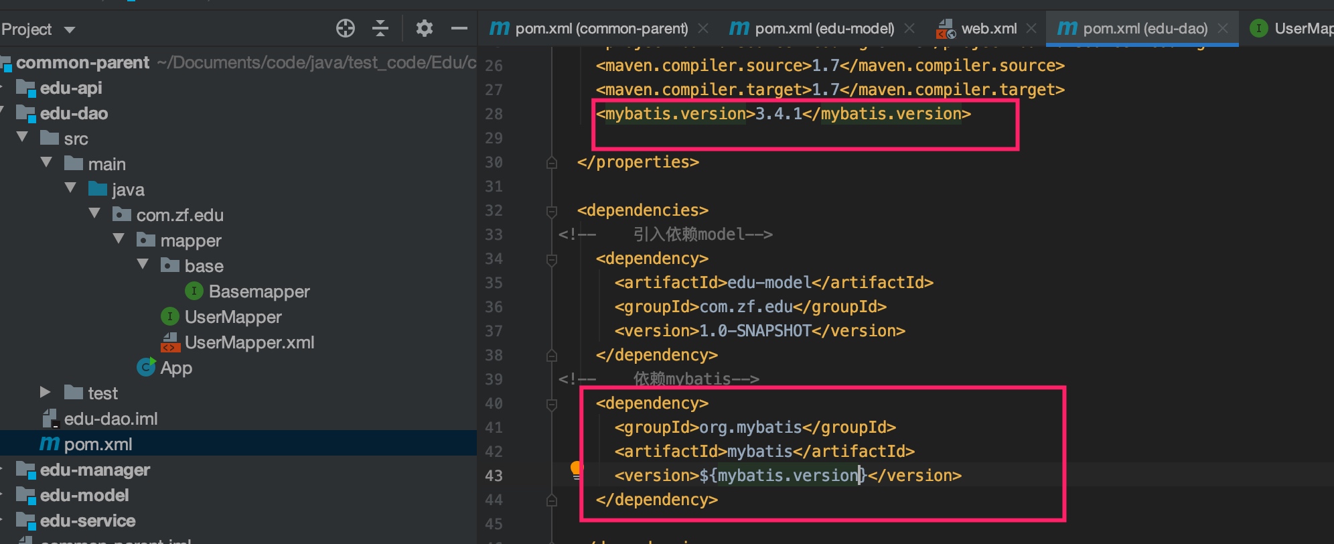The width and height of the screenshot is (1334, 544).
Task: Fold the dependency block at line 40
Action: click(552, 404)
